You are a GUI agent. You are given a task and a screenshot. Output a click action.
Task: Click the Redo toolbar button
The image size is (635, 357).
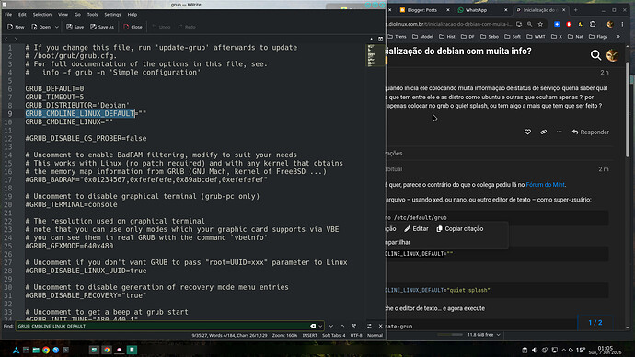click(187, 27)
